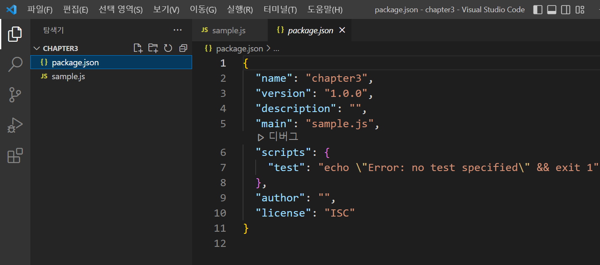The image size is (600, 265).
Task: Click the "scripts" key on line 6
Action: 284,152
